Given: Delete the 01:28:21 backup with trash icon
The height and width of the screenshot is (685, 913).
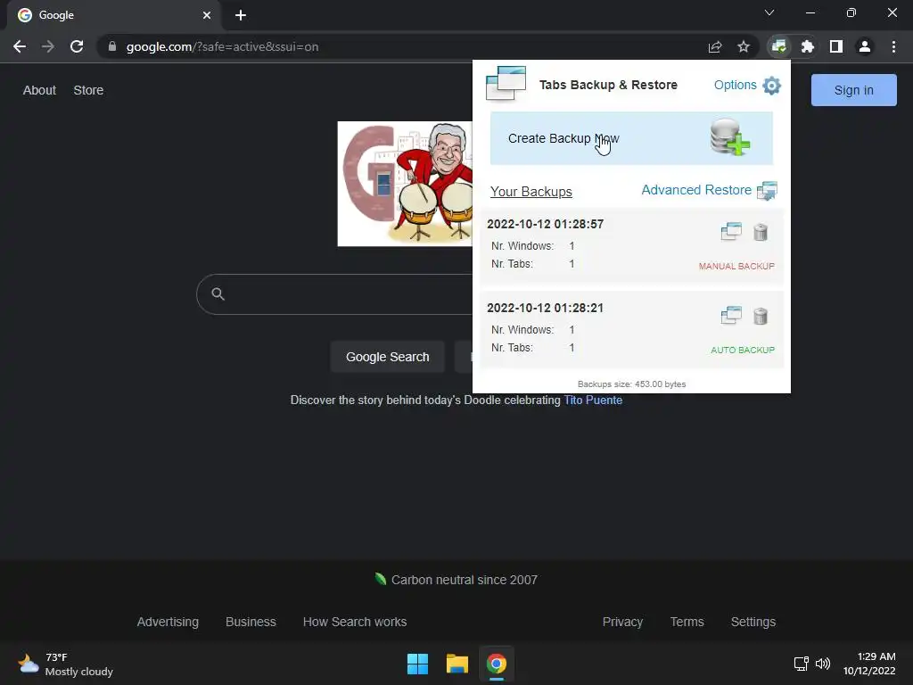Looking at the screenshot, I should [760, 317].
